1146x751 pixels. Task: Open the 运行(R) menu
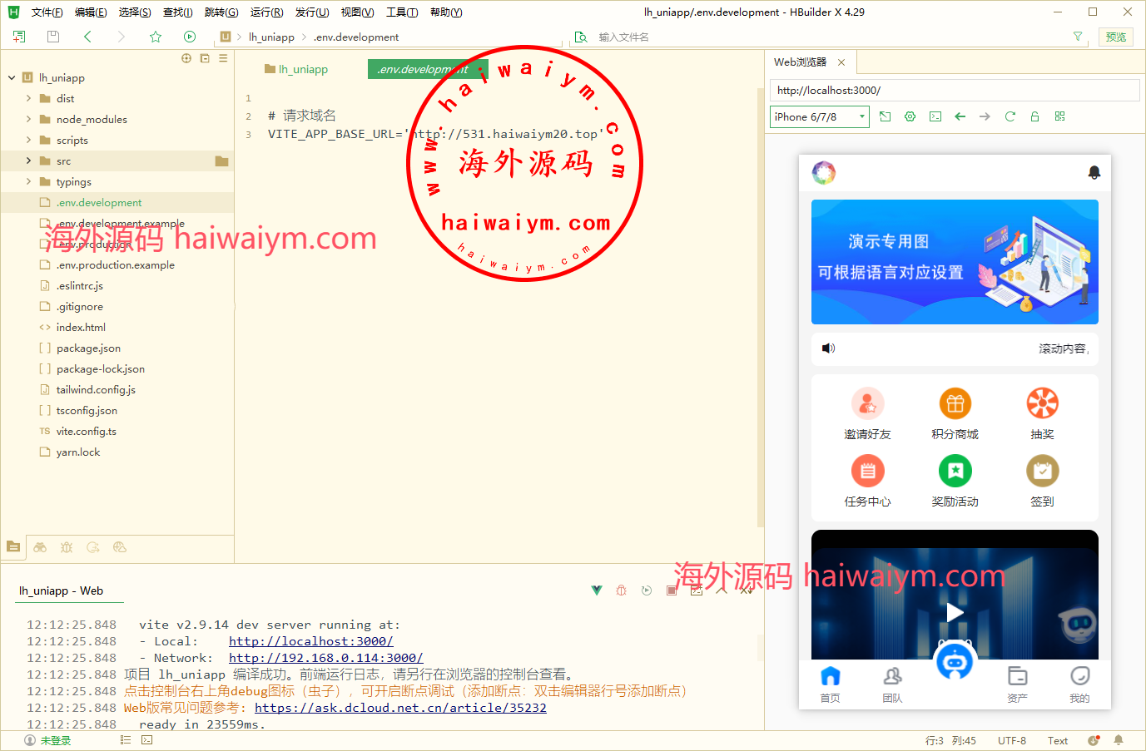click(x=266, y=12)
